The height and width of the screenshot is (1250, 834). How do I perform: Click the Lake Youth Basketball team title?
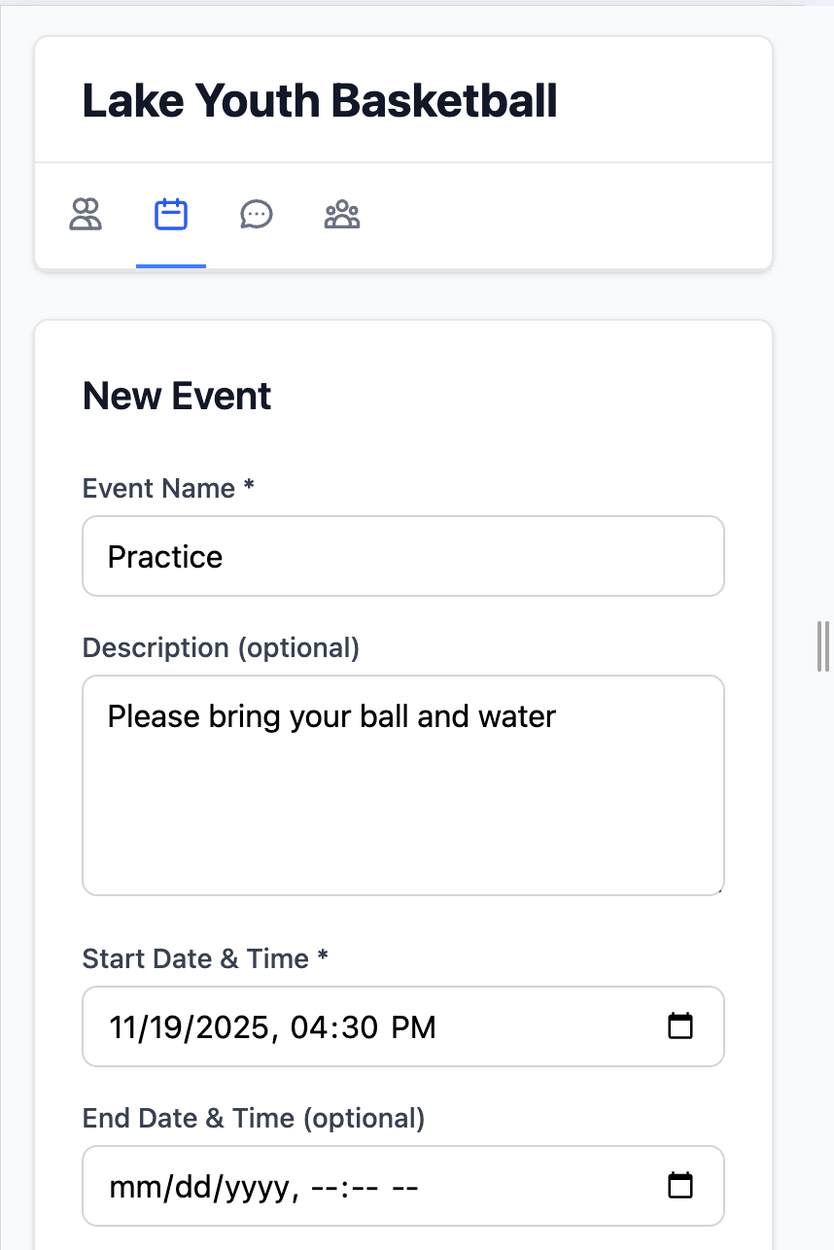[321, 100]
